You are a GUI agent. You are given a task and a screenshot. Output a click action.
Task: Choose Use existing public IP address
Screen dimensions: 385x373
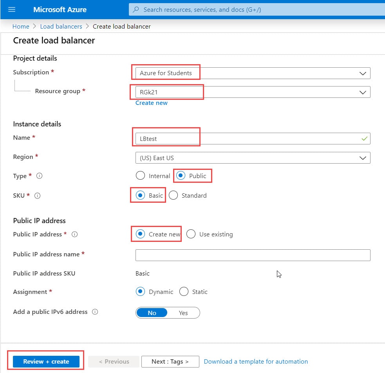pos(191,234)
